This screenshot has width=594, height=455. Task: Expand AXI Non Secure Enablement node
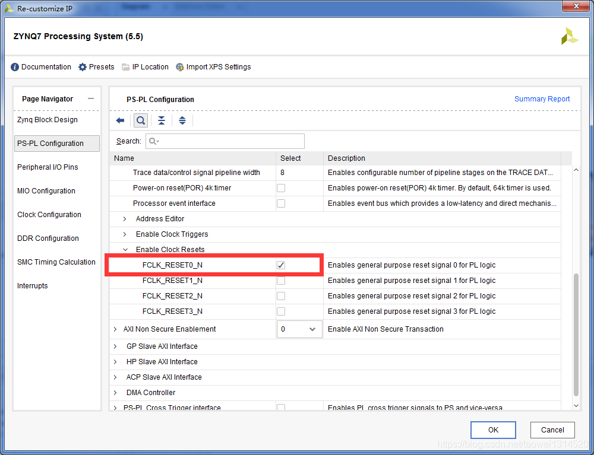point(115,329)
